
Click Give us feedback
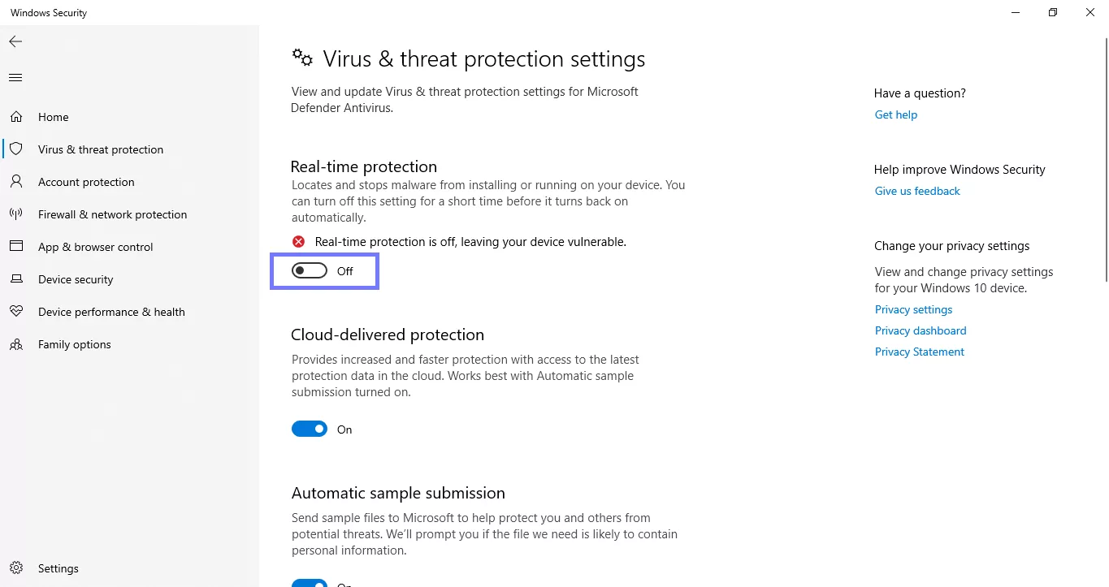coord(916,191)
